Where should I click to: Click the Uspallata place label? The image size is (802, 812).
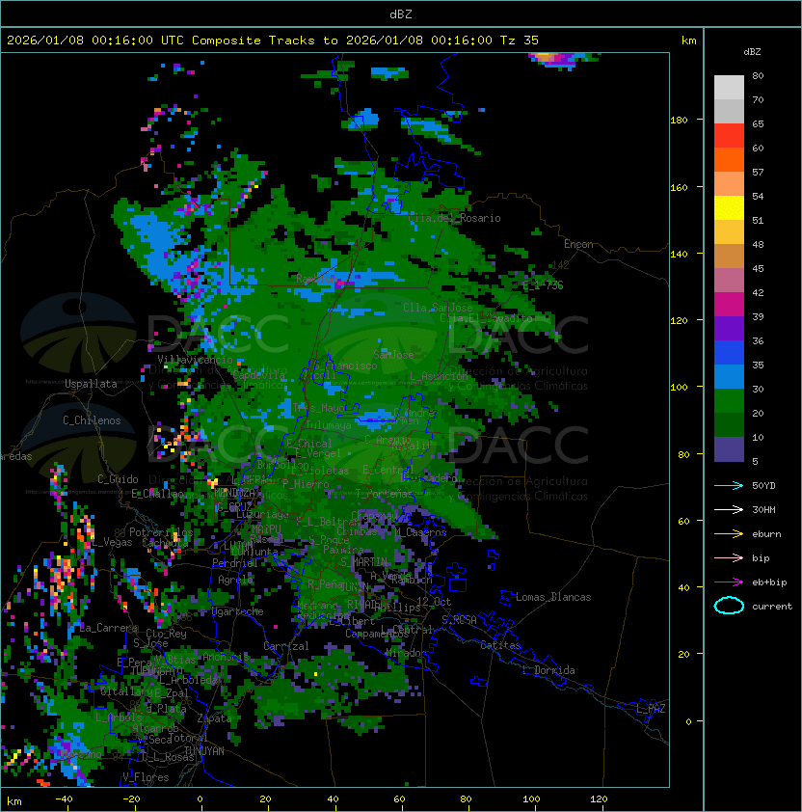pos(91,384)
